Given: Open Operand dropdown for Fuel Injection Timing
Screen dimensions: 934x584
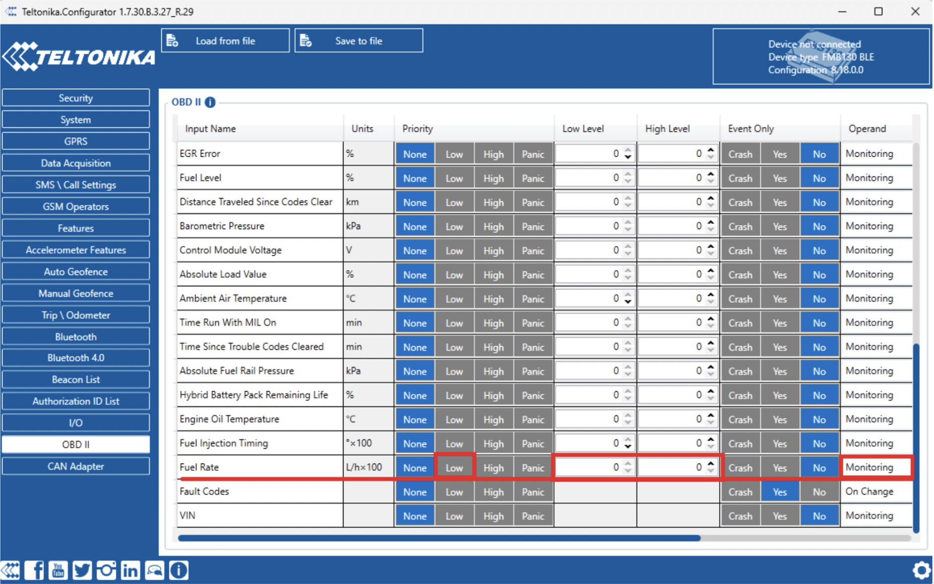Looking at the screenshot, I should pos(876,443).
